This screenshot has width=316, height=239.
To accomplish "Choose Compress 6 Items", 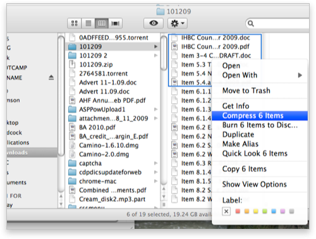I will pos(260,116).
